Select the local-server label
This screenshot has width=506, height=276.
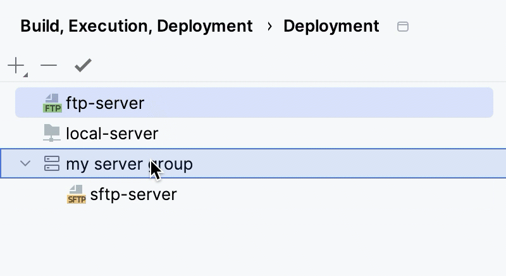point(112,134)
